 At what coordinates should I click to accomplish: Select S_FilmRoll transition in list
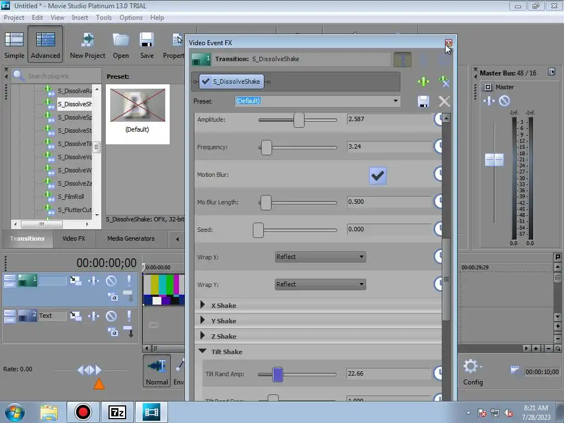click(x=71, y=197)
